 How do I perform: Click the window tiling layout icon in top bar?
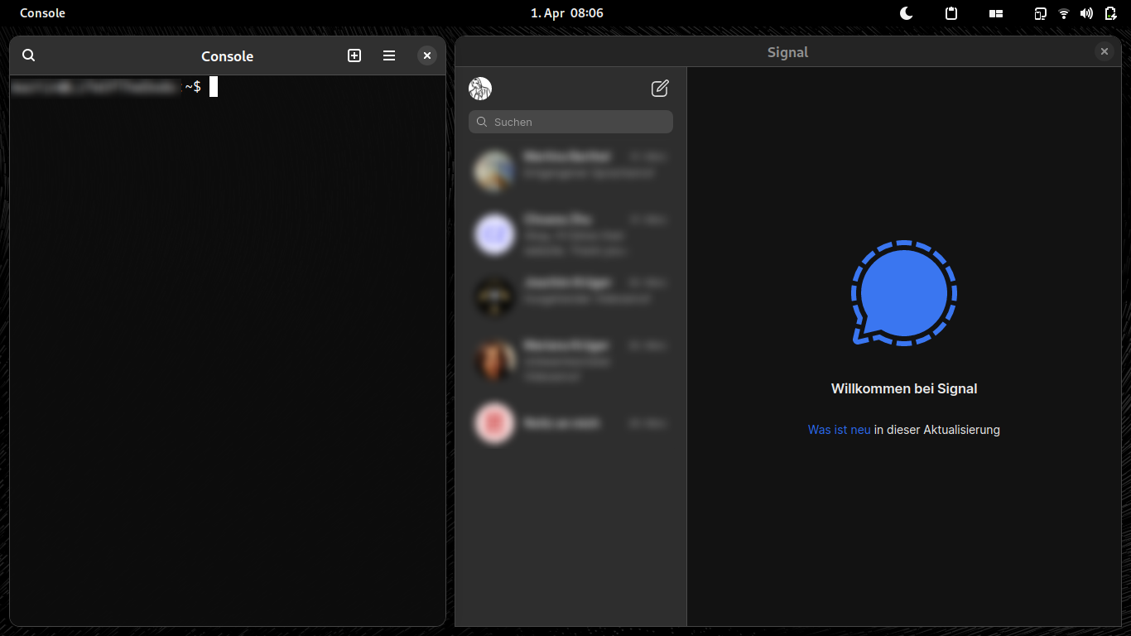click(x=996, y=13)
